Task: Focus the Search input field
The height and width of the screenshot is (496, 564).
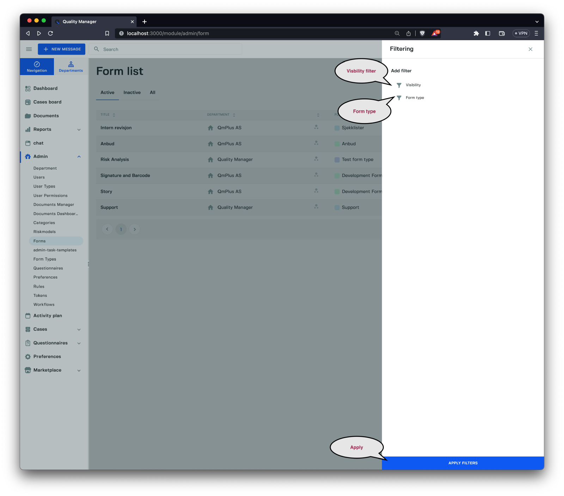Action: pyautogui.click(x=169, y=49)
